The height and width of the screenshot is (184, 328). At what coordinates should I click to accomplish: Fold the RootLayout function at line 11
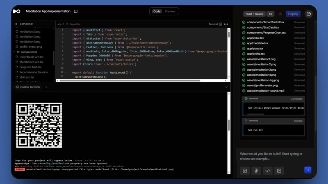(66, 72)
